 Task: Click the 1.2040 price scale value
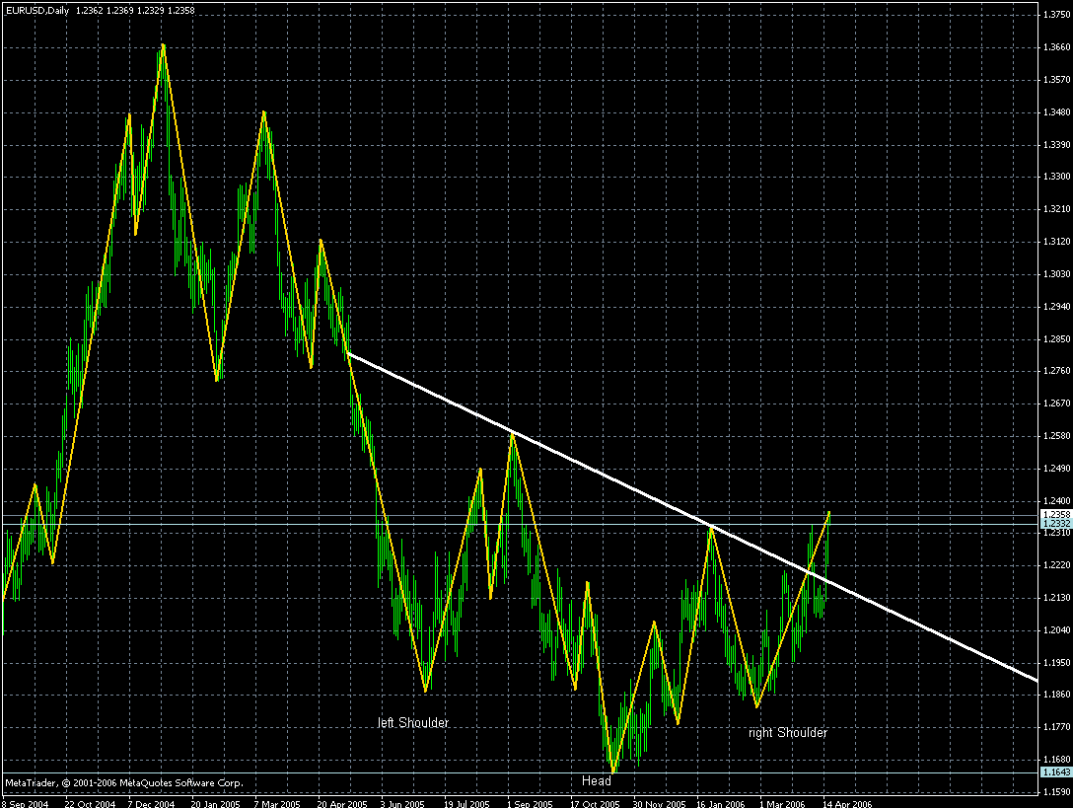[x=1056, y=630]
